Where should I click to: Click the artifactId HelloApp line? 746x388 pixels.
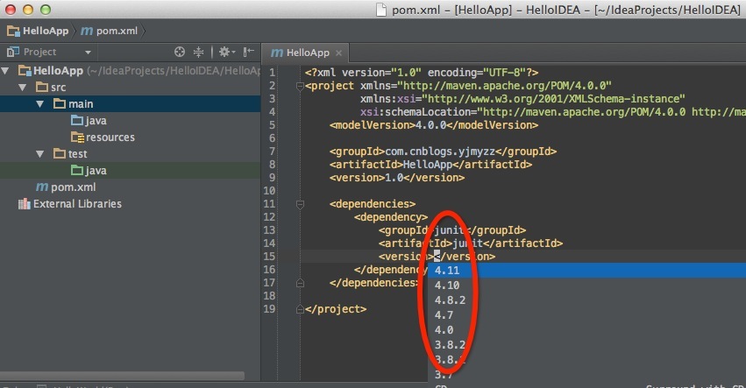pyautogui.click(x=430, y=165)
